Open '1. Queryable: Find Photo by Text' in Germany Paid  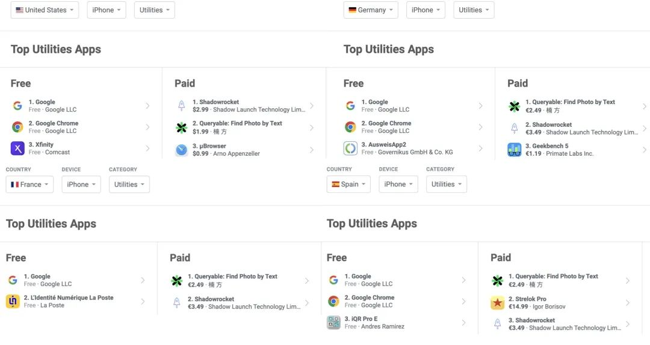coord(570,102)
